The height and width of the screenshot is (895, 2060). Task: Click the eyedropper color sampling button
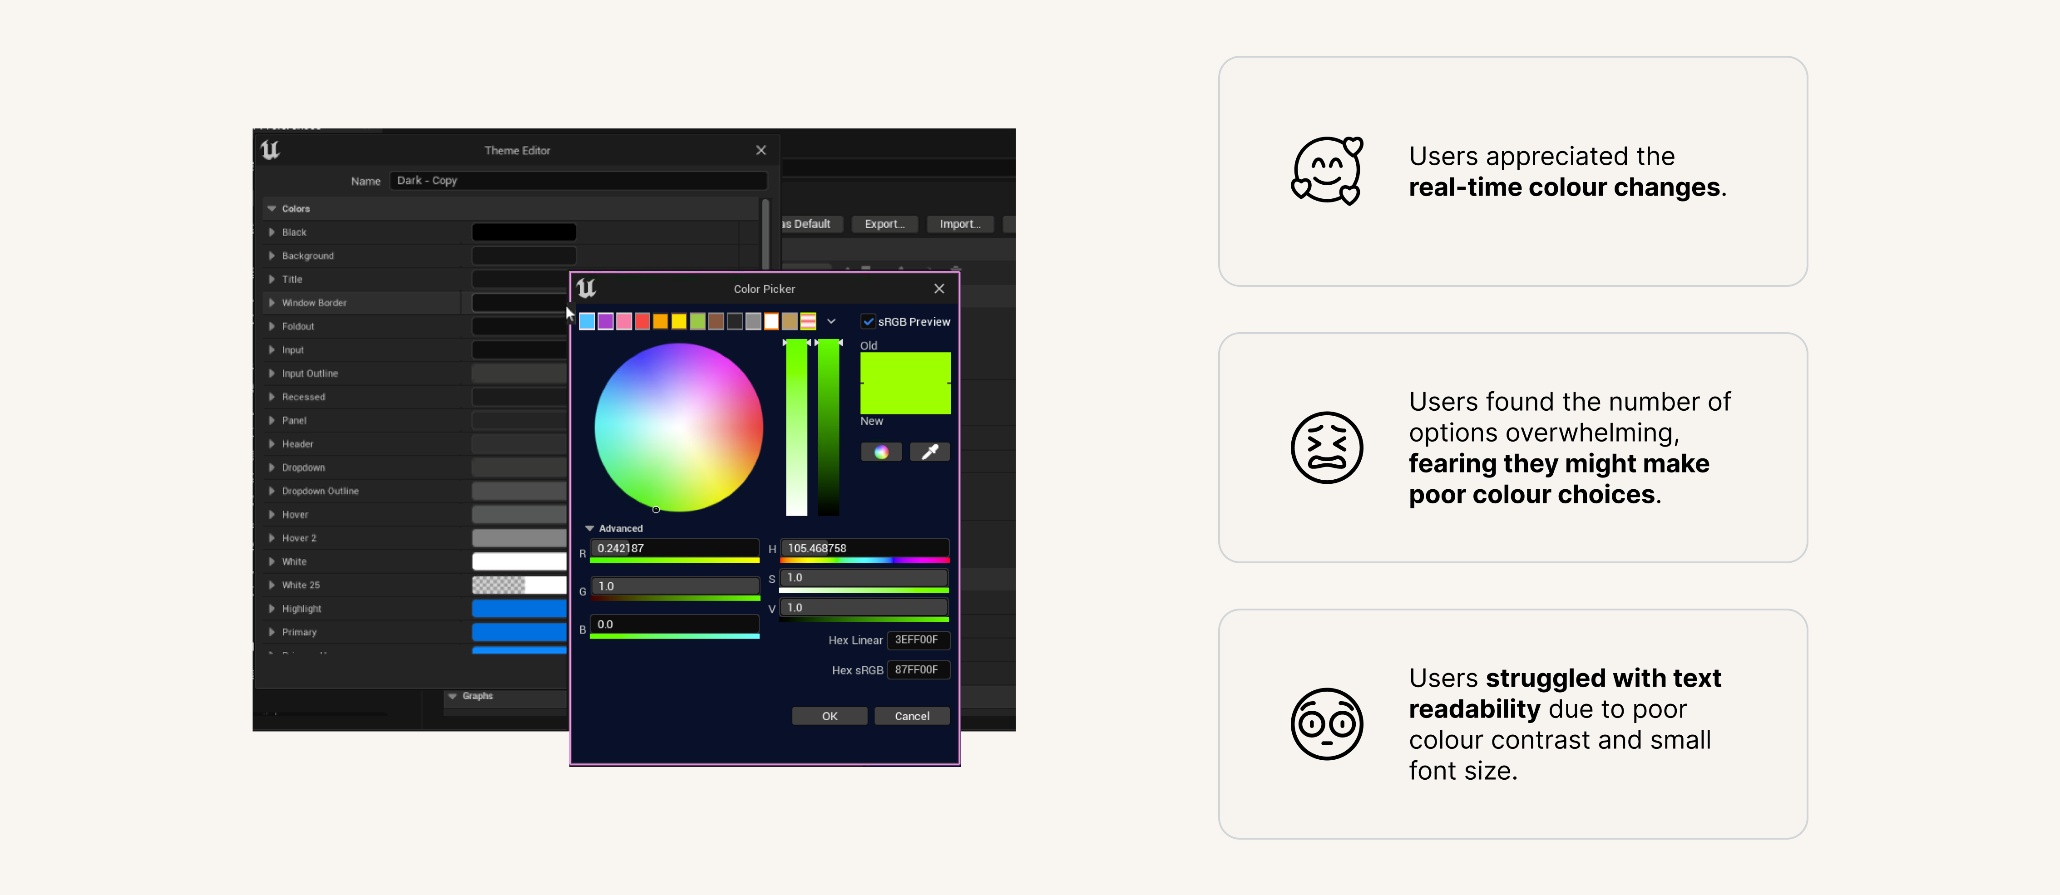tap(929, 452)
